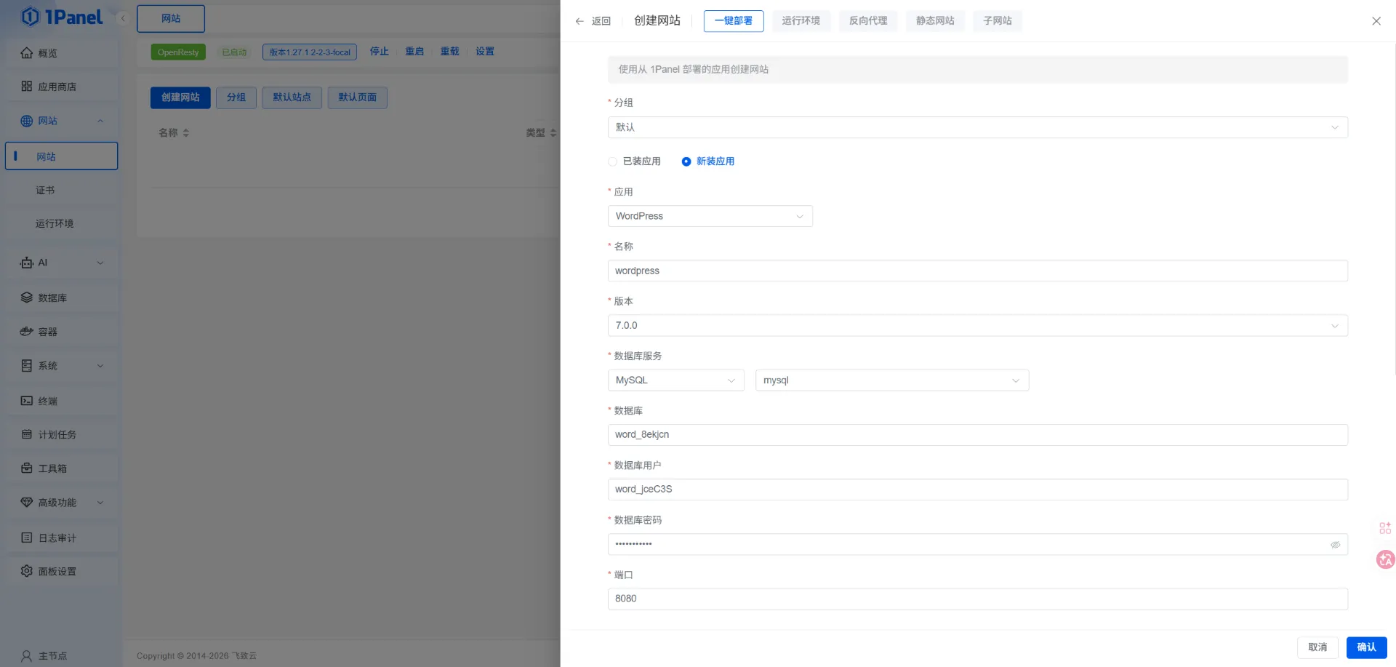
Task: Click the pink translate floating icon
Action: (x=1386, y=559)
